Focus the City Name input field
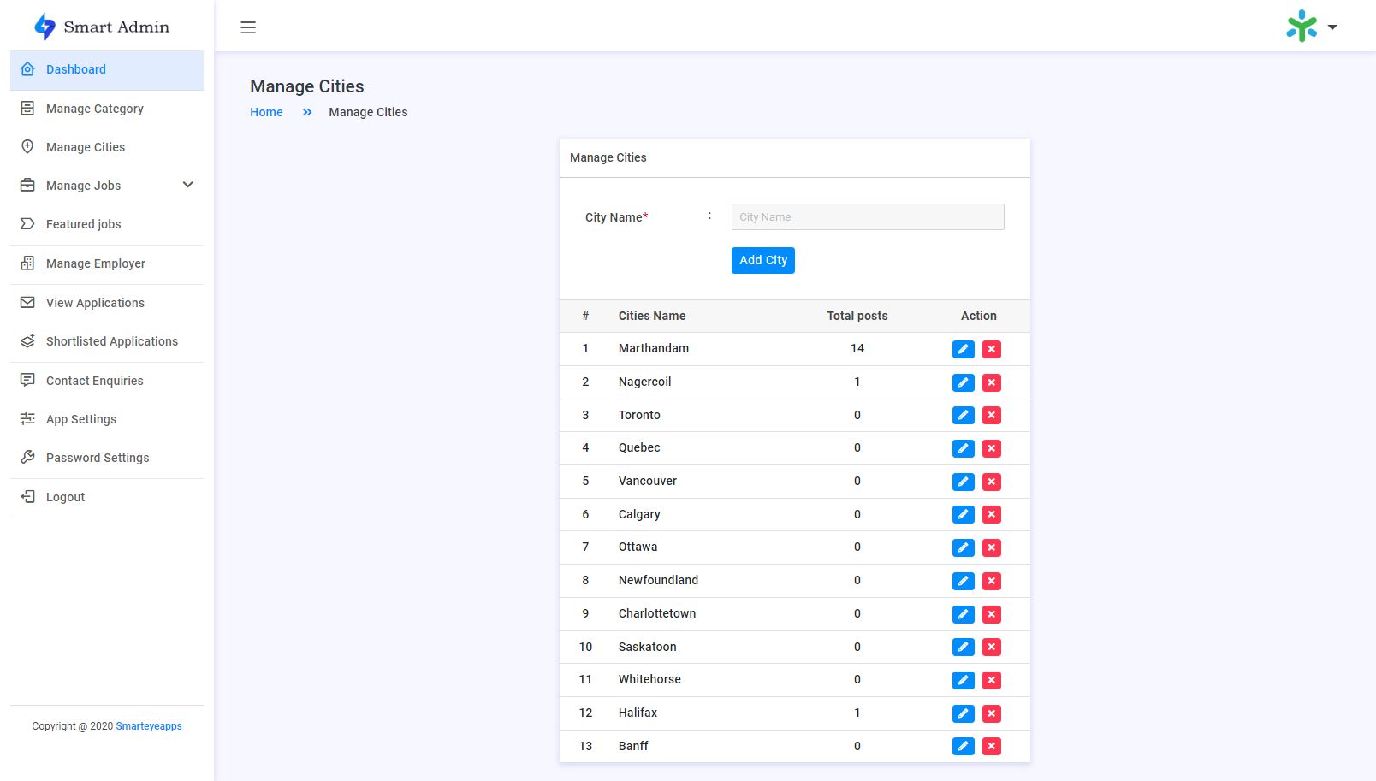Image resolution: width=1376 pixels, height=781 pixels. coord(867,217)
